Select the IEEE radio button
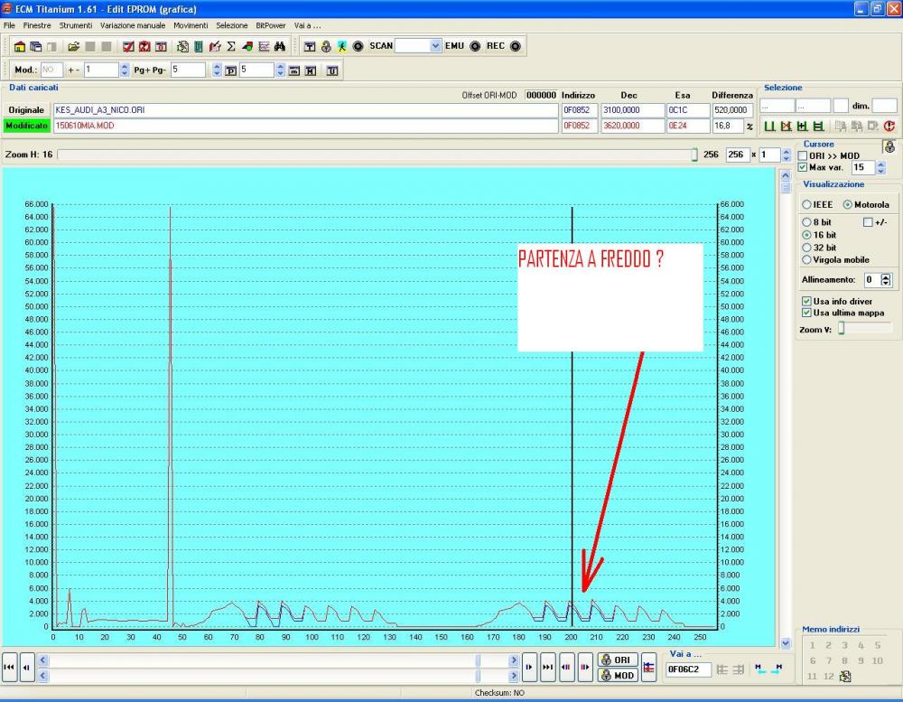903x702 pixels. 807,205
